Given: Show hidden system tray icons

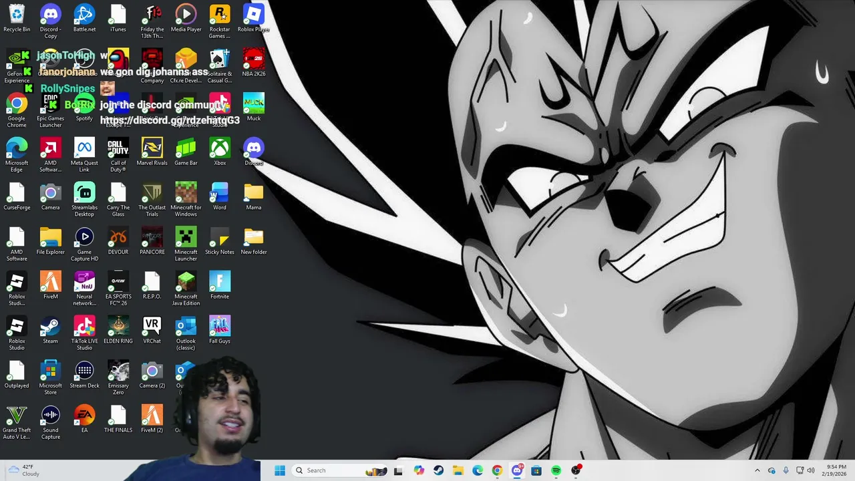Looking at the screenshot, I should point(757,470).
